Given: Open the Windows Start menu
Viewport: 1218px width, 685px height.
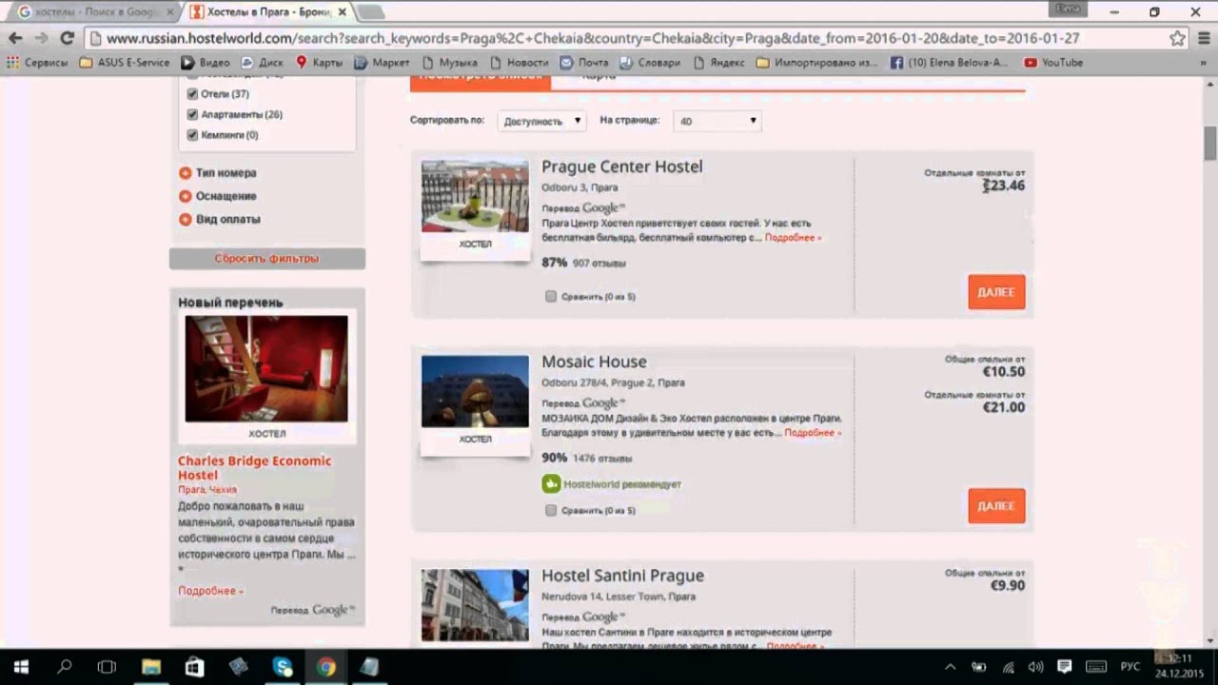Looking at the screenshot, I should 21,667.
